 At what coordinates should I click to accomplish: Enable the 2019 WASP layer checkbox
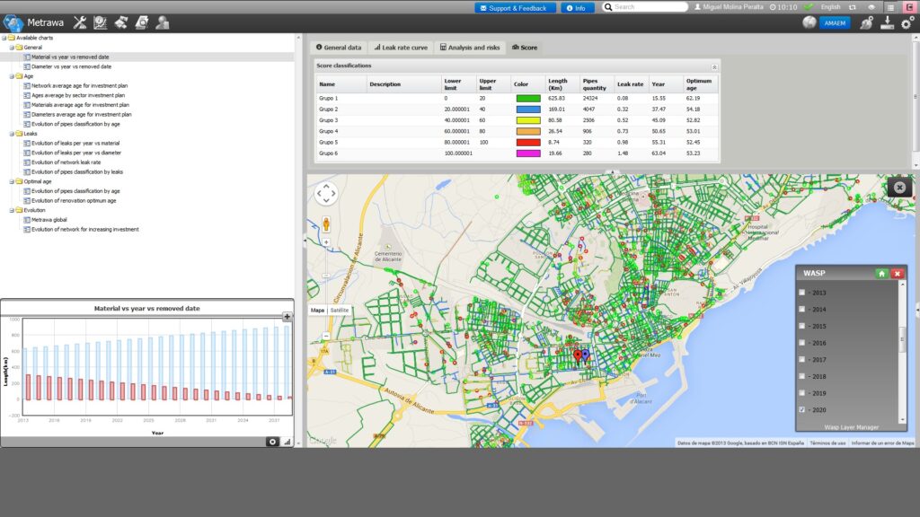[802, 393]
